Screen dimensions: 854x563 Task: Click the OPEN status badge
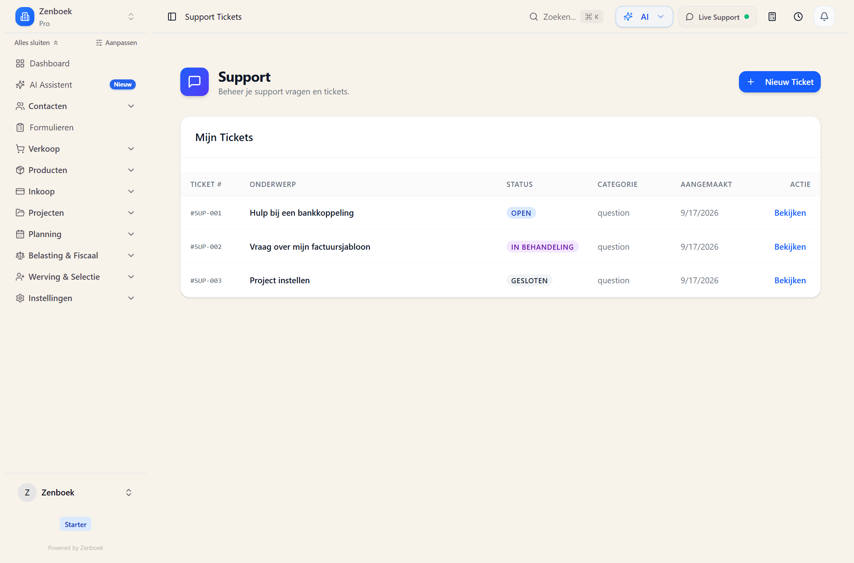coord(521,213)
